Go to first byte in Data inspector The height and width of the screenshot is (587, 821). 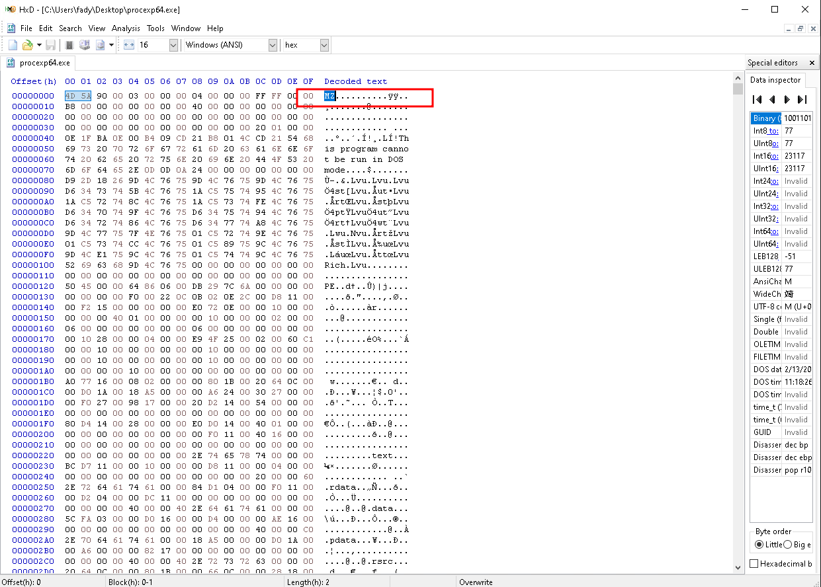point(757,99)
